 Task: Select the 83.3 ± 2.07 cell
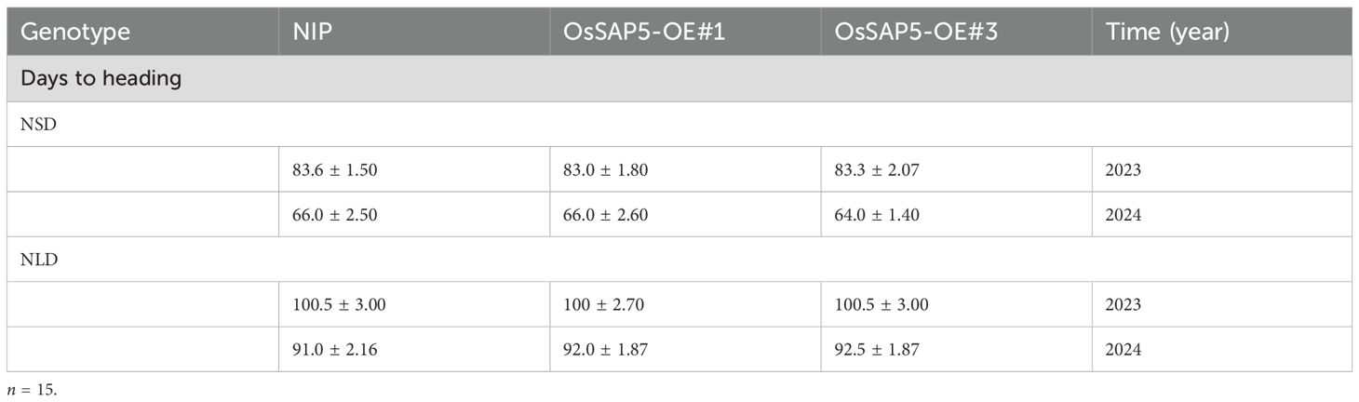pyautogui.click(x=878, y=169)
